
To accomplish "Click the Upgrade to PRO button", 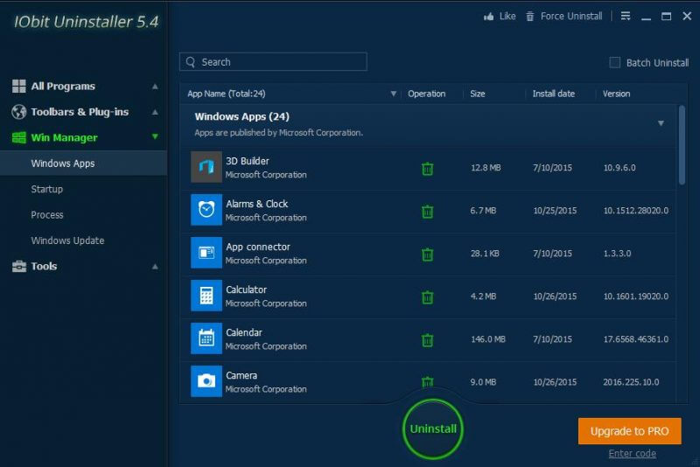I will click(629, 431).
